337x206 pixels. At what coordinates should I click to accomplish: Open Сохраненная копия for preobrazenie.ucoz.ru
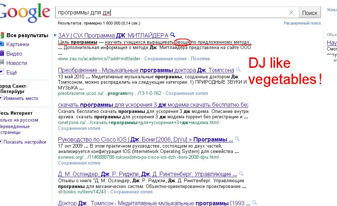click(187, 93)
